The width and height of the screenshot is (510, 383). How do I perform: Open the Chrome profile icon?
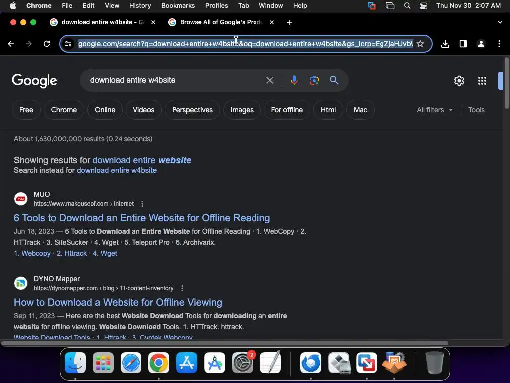481,44
